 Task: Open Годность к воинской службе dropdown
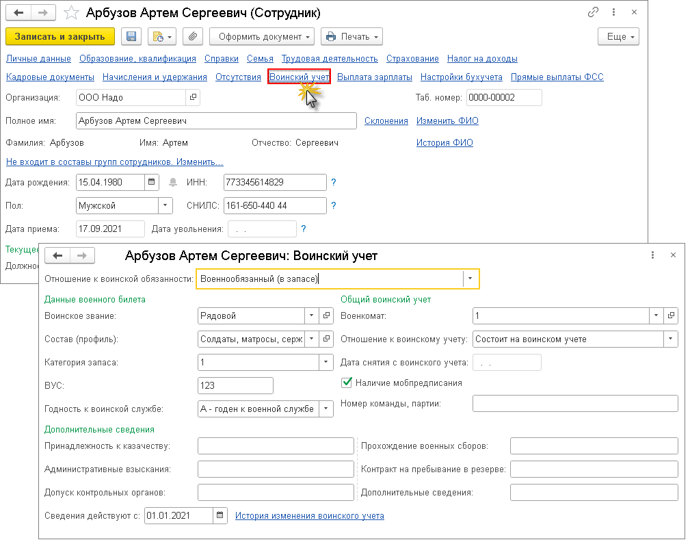coord(326,409)
